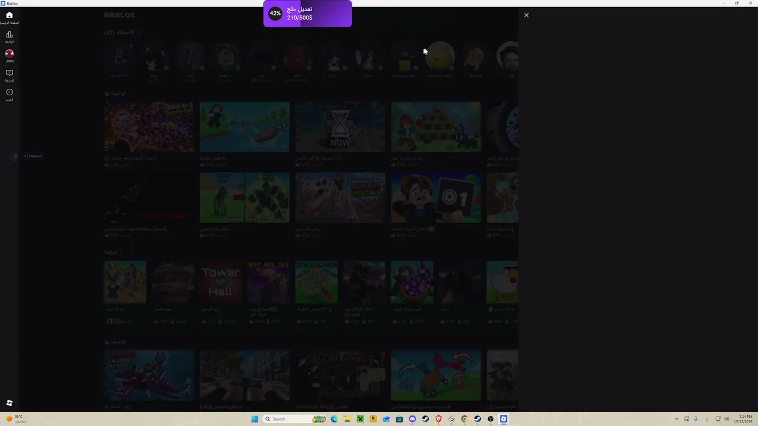The width and height of the screenshot is (758, 426).
Task: Open the volume control in system tray
Action: point(727,419)
